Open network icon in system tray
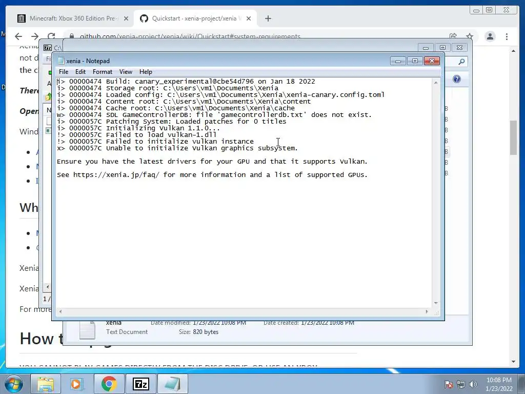The width and height of the screenshot is (525, 394). 461,384
